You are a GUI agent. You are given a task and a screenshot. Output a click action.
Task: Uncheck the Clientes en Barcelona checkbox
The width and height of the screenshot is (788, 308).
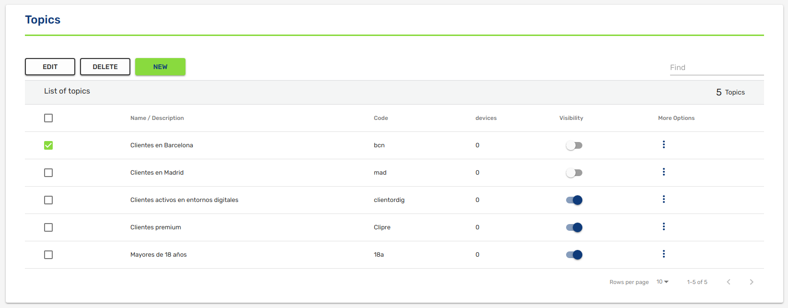point(48,145)
